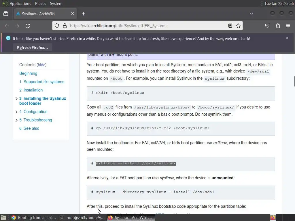Go back with the left arrow
The width and height of the screenshot is (295, 221).
click(7, 26)
